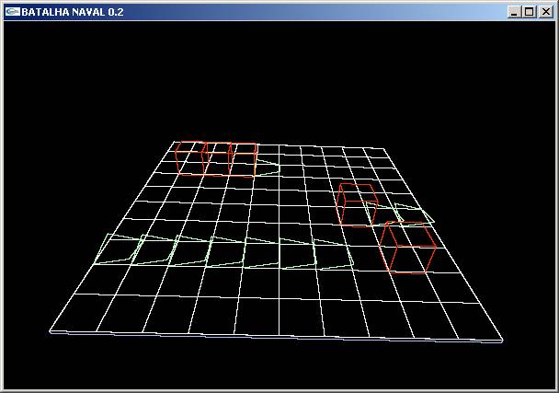Image resolution: width=559 pixels, height=393 pixels.
Task: Close the BATALHA NAVAL 0.2 window
Action: click(x=546, y=12)
